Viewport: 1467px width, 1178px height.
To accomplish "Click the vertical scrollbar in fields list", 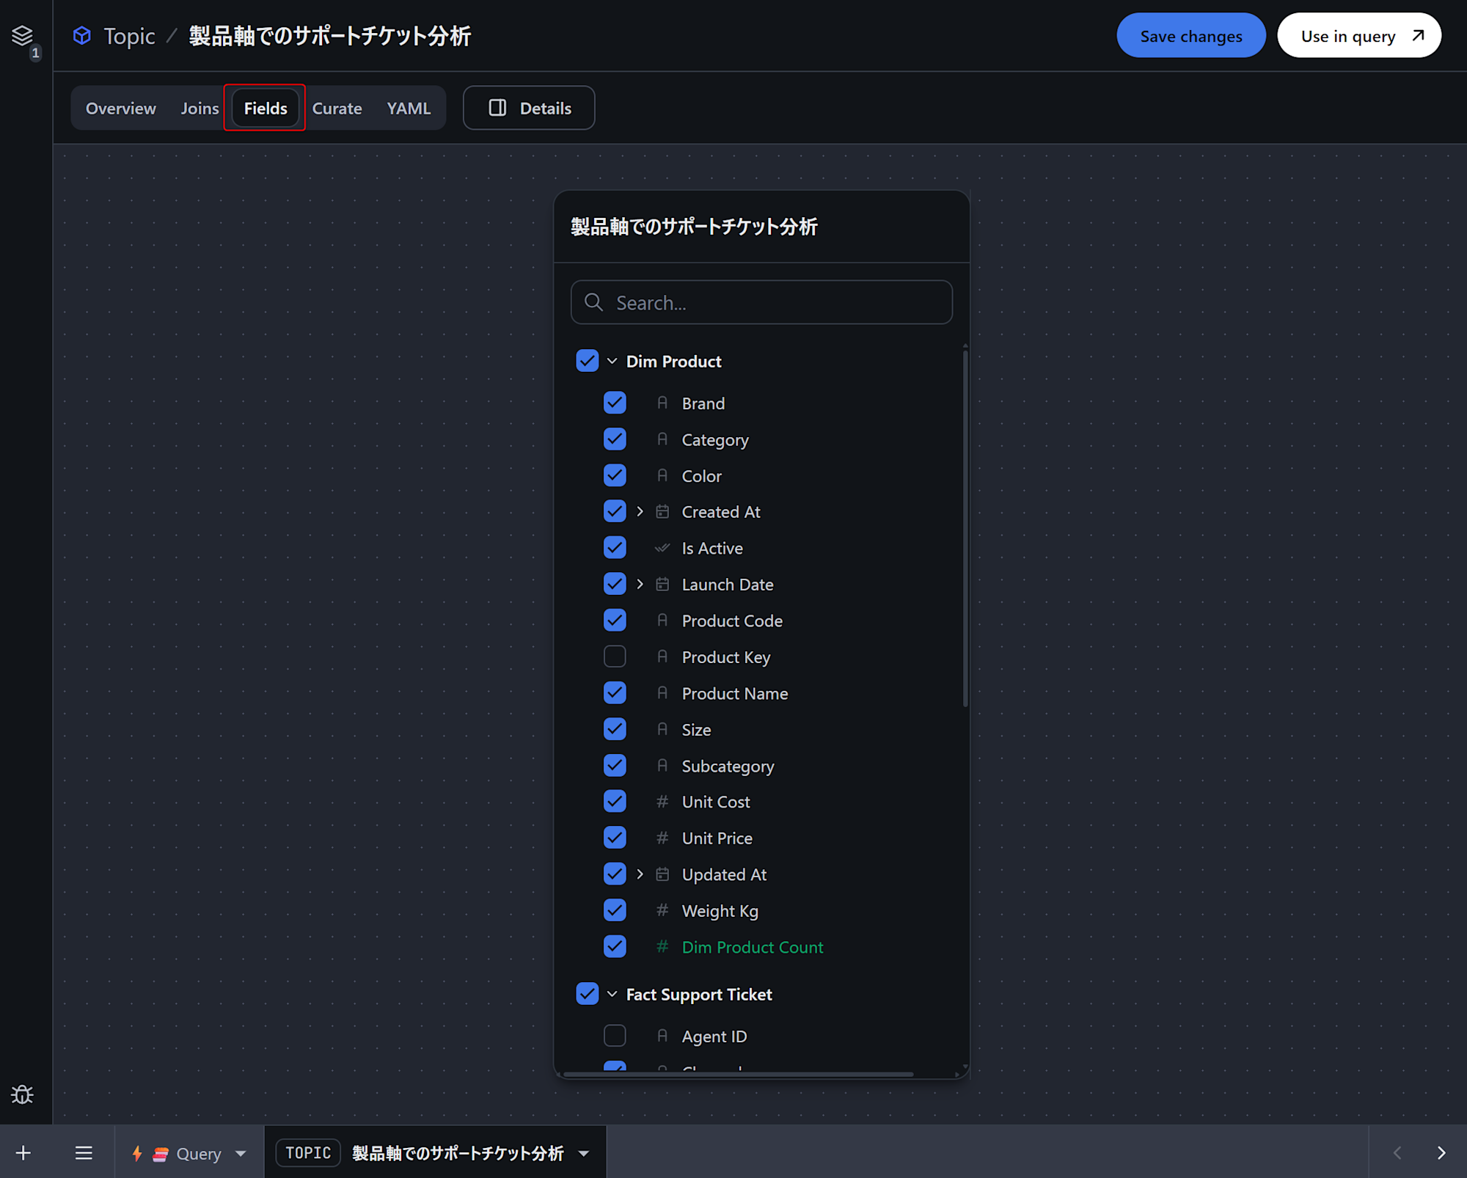I will tap(965, 528).
